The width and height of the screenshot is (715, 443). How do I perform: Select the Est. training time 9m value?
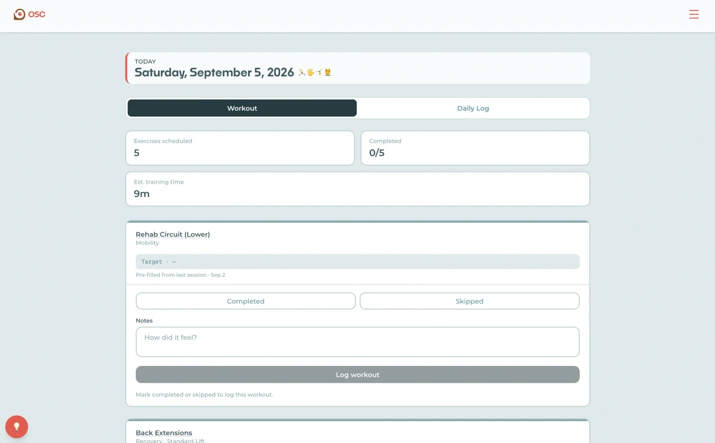click(142, 194)
